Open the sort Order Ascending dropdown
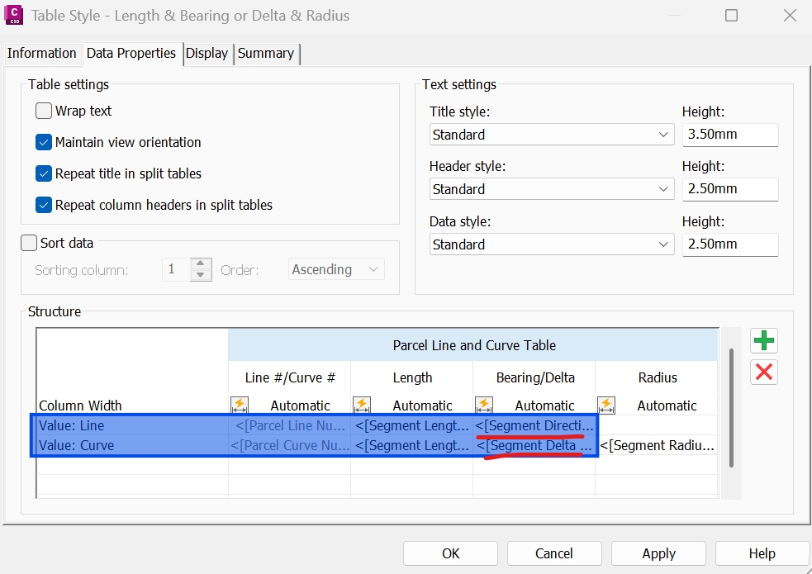 pyautogui.click(x=336, y=269)
